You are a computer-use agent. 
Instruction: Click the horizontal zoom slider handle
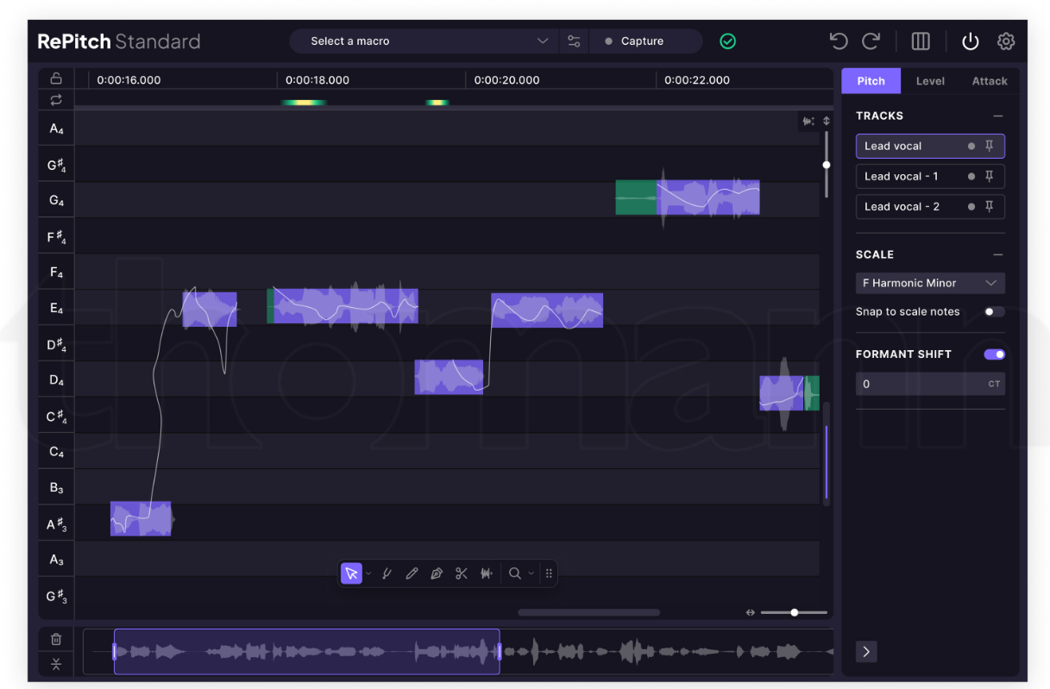tap(795, 612)
